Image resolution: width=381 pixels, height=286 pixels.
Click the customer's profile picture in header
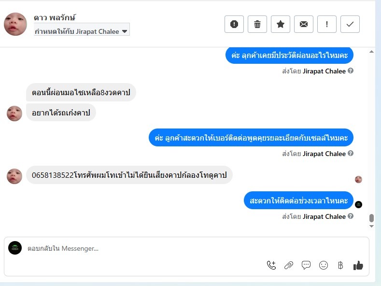[15, 24]
